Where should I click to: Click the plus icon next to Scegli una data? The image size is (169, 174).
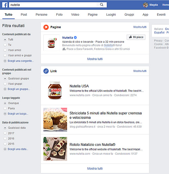pos(5,149)
